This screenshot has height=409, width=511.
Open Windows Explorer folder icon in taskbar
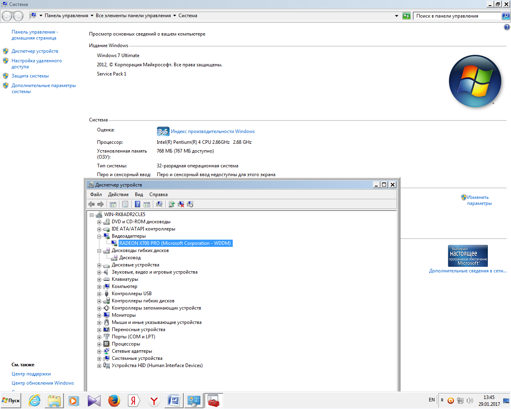[x=54, y=401]
